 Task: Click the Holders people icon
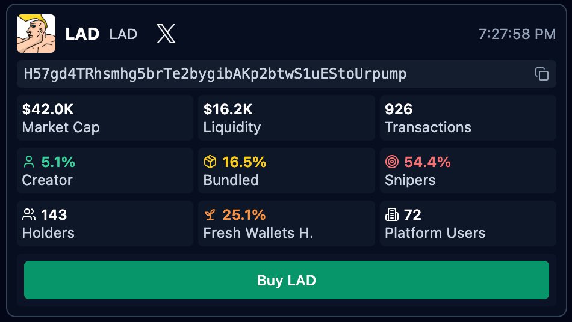28,215
